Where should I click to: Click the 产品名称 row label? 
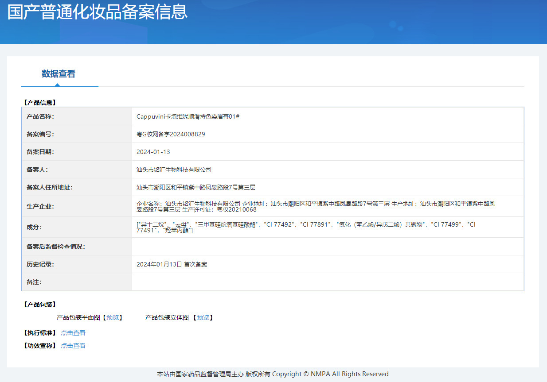click(x=40, y=116)
